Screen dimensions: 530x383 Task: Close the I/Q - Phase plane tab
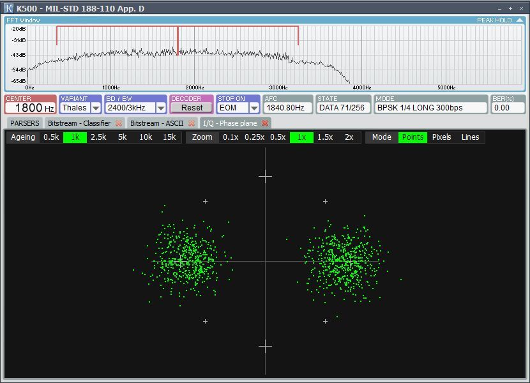[x=265, y=123]
